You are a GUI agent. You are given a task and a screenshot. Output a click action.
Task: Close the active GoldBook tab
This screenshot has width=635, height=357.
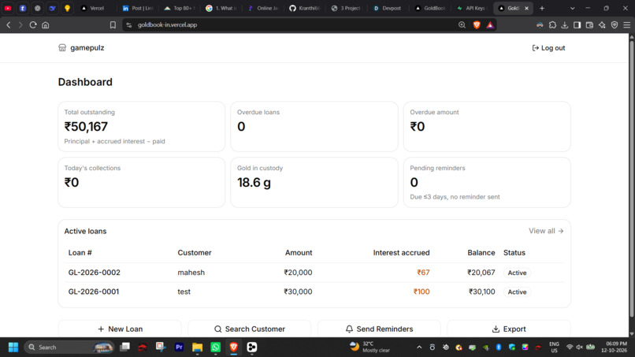point(526,8)
